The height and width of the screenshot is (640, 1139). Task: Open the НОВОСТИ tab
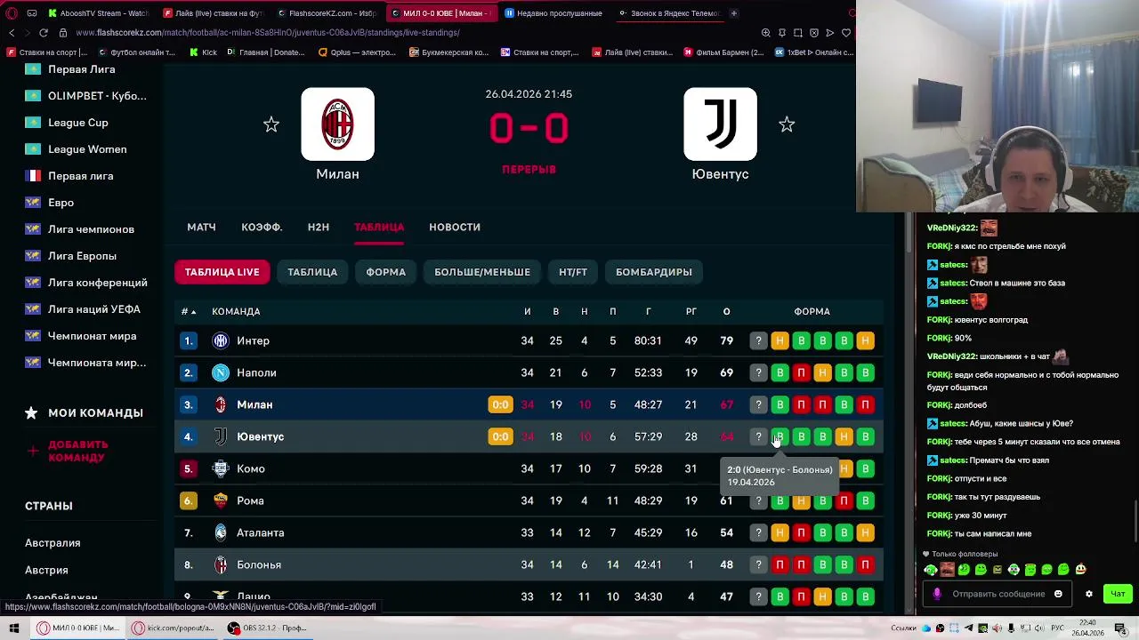tap(455, 227)
